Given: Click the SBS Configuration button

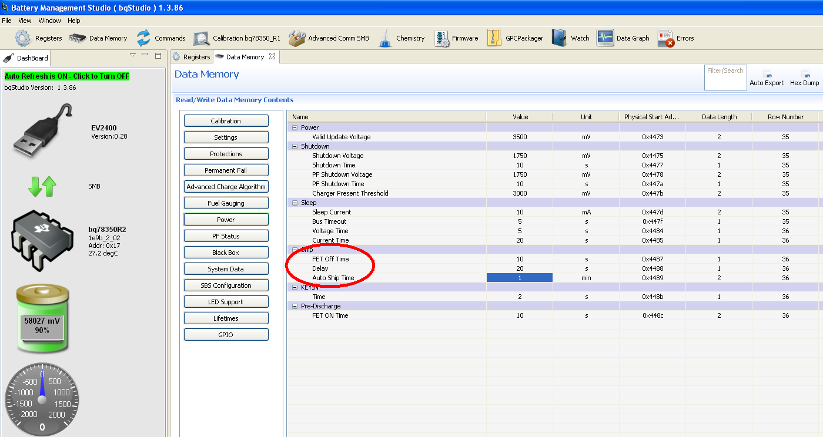Looking at the screenshot, I should pos(226,285).
